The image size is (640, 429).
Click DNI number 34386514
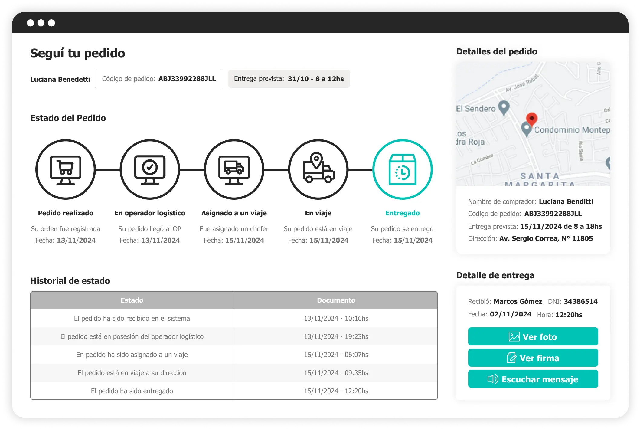[x=581, y=301]
